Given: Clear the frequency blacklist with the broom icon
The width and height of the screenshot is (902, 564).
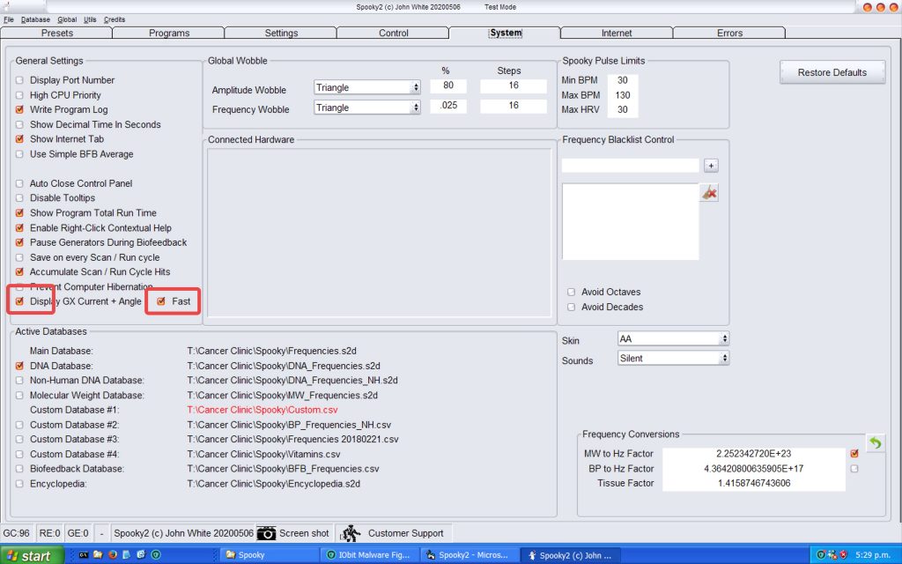Looking at the screenshot, I should [709, 193].
